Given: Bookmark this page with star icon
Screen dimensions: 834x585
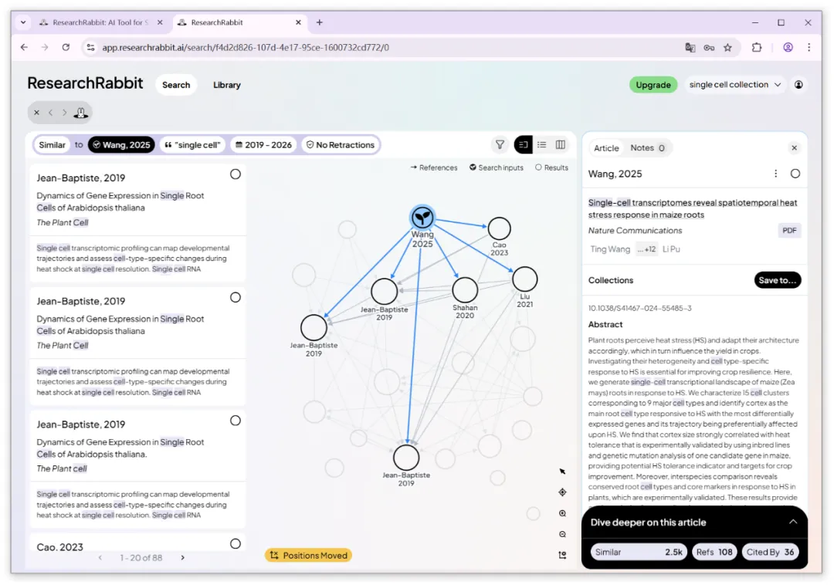Looking at the screenshot, I should point(727,47).
